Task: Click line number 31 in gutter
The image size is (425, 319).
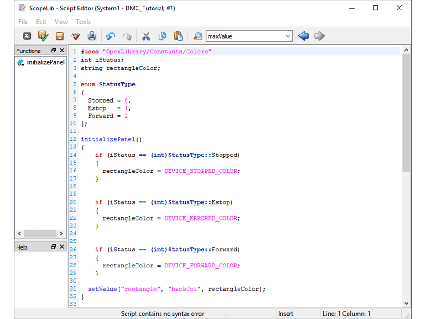Action: click(x=73, y=289)
